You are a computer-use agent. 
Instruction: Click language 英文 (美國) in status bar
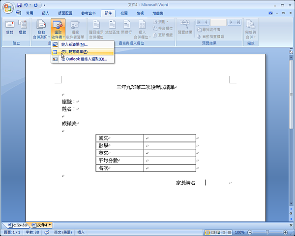click(63, 232)
